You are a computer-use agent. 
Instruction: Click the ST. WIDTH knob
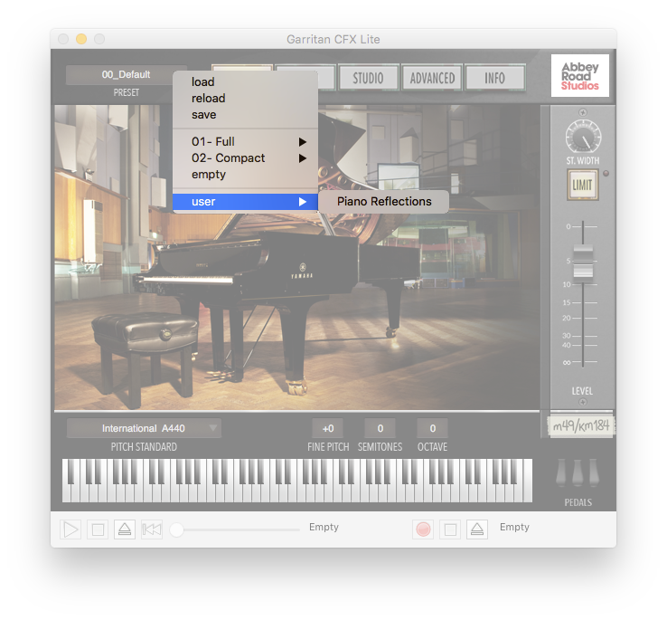click(583, 137)
